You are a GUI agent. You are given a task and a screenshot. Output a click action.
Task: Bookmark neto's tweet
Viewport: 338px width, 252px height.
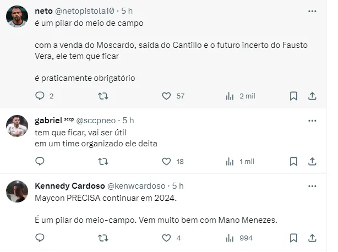tap(293, 96)
